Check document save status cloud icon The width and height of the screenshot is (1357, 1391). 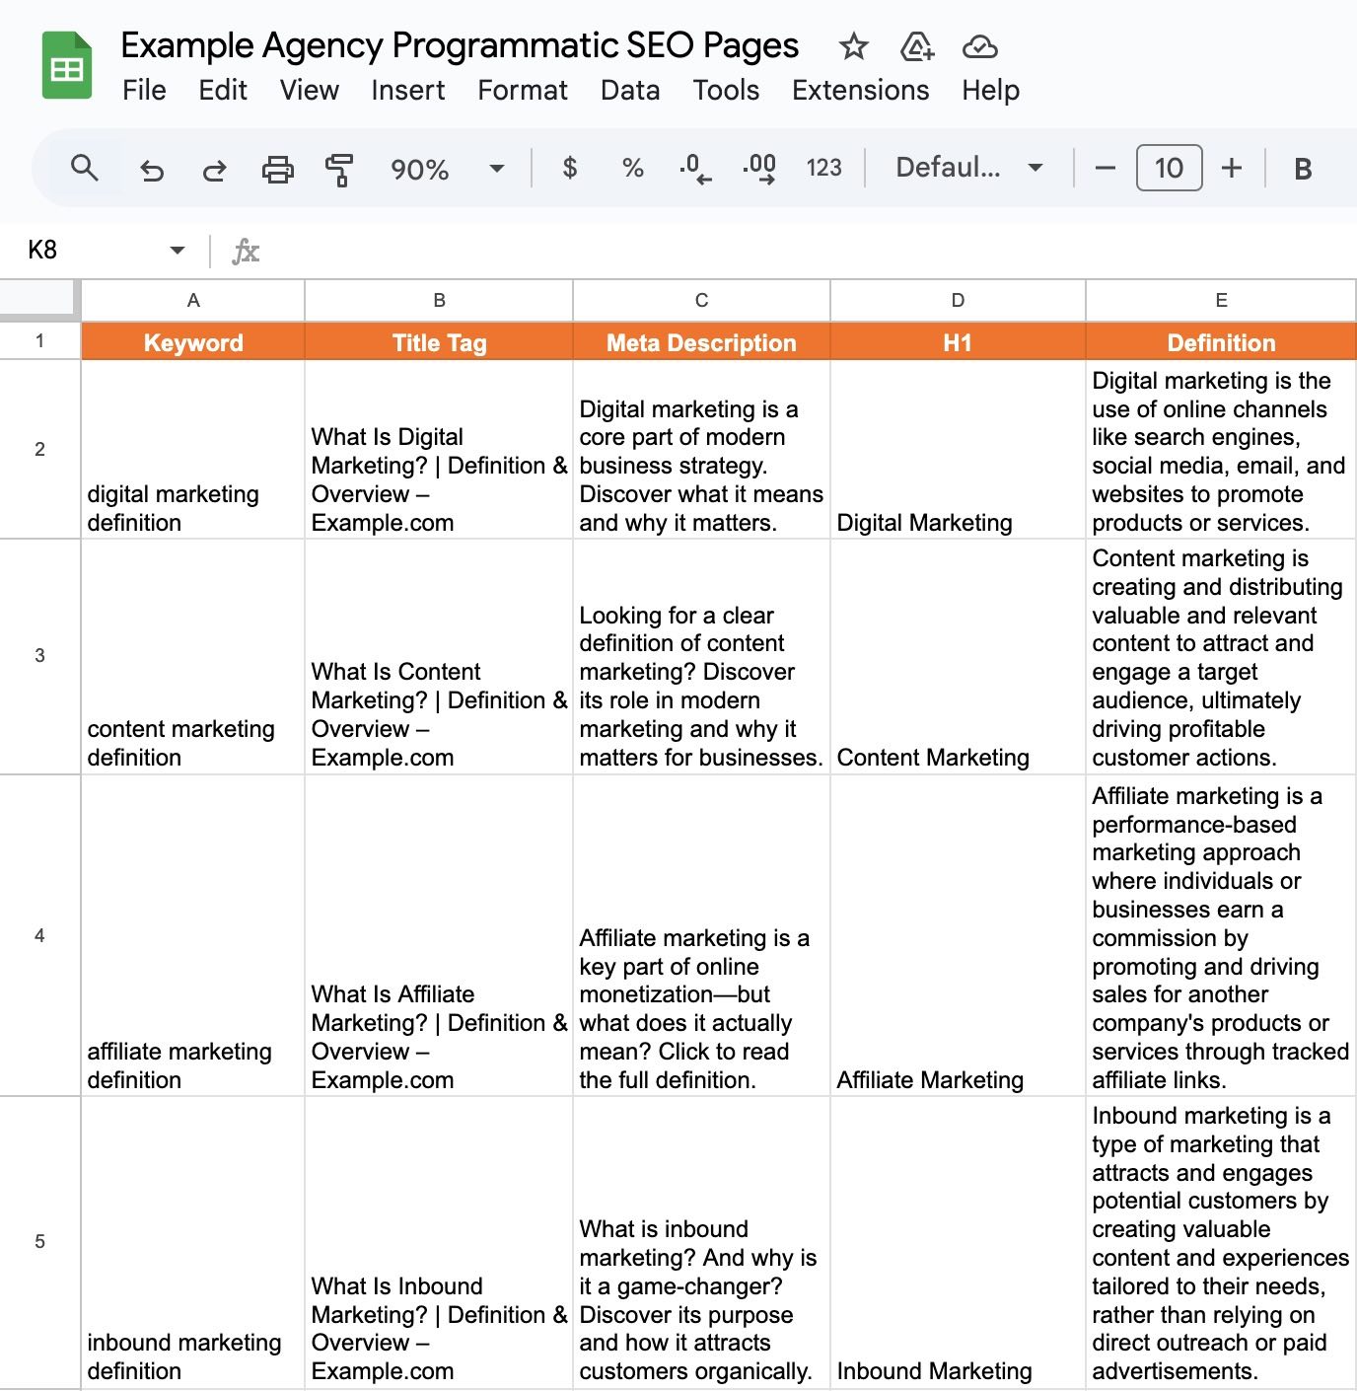click(980, 45)
